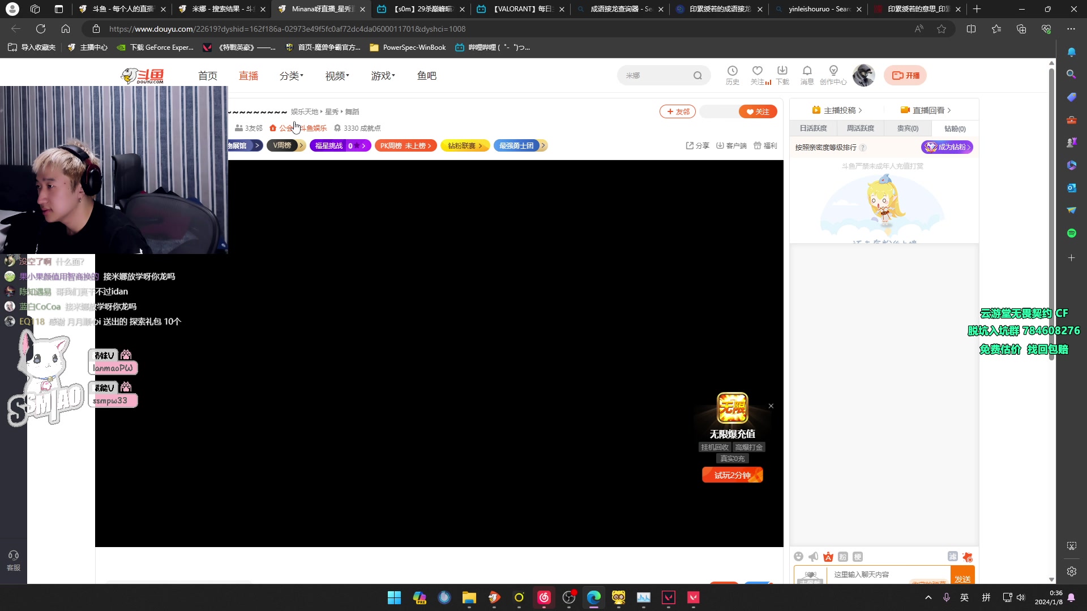Screen dimensions: 1087x611
Task: Click the 福利 gift benefits icon
Action: click(765, 145)
